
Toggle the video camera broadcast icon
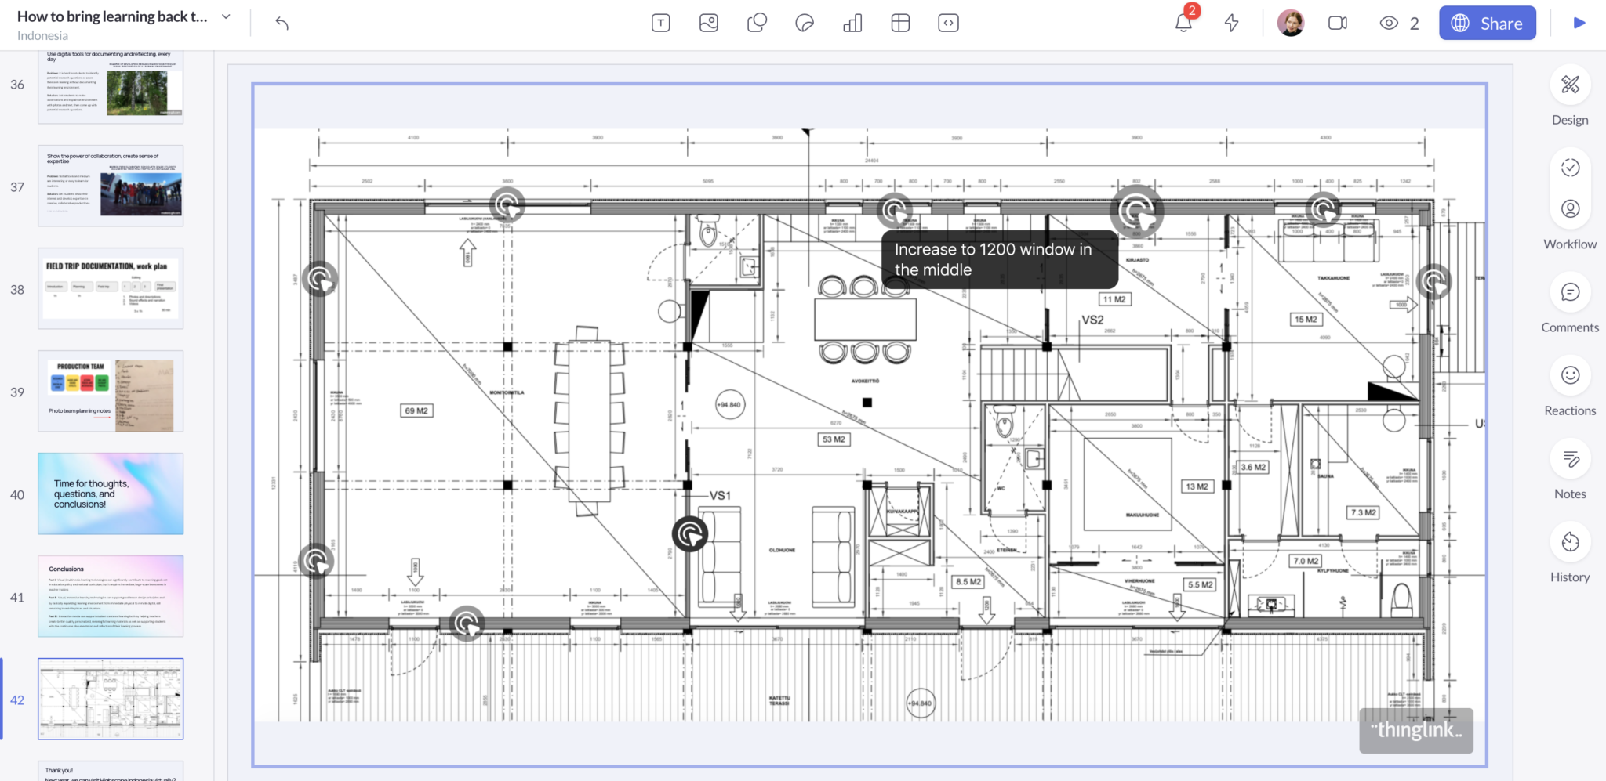pos(1337,24)
